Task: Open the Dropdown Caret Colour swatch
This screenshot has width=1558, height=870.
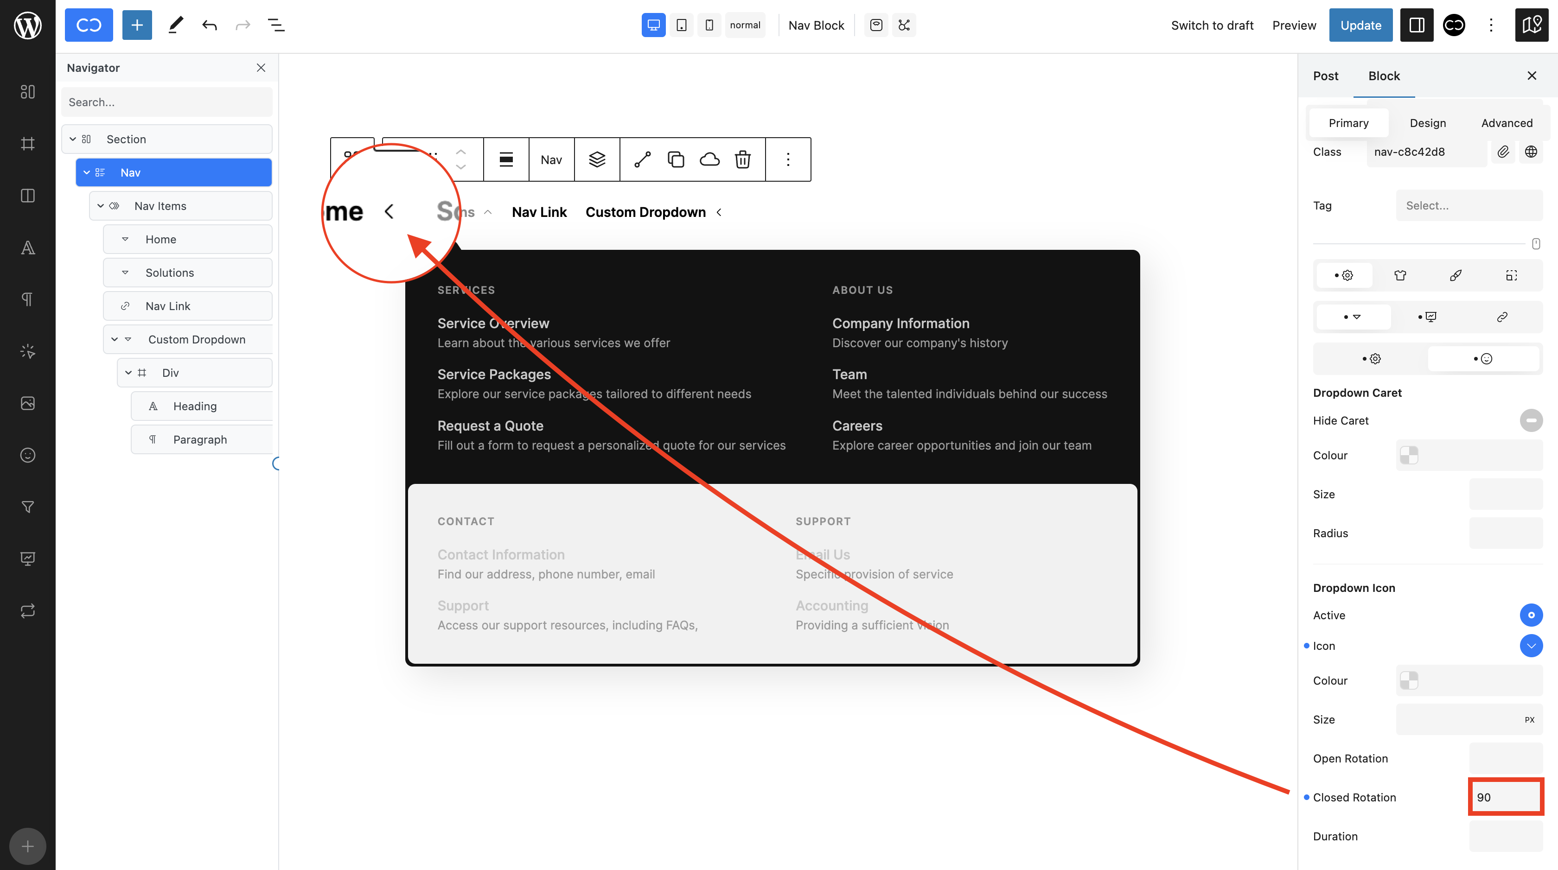Action: [1409, 455]
